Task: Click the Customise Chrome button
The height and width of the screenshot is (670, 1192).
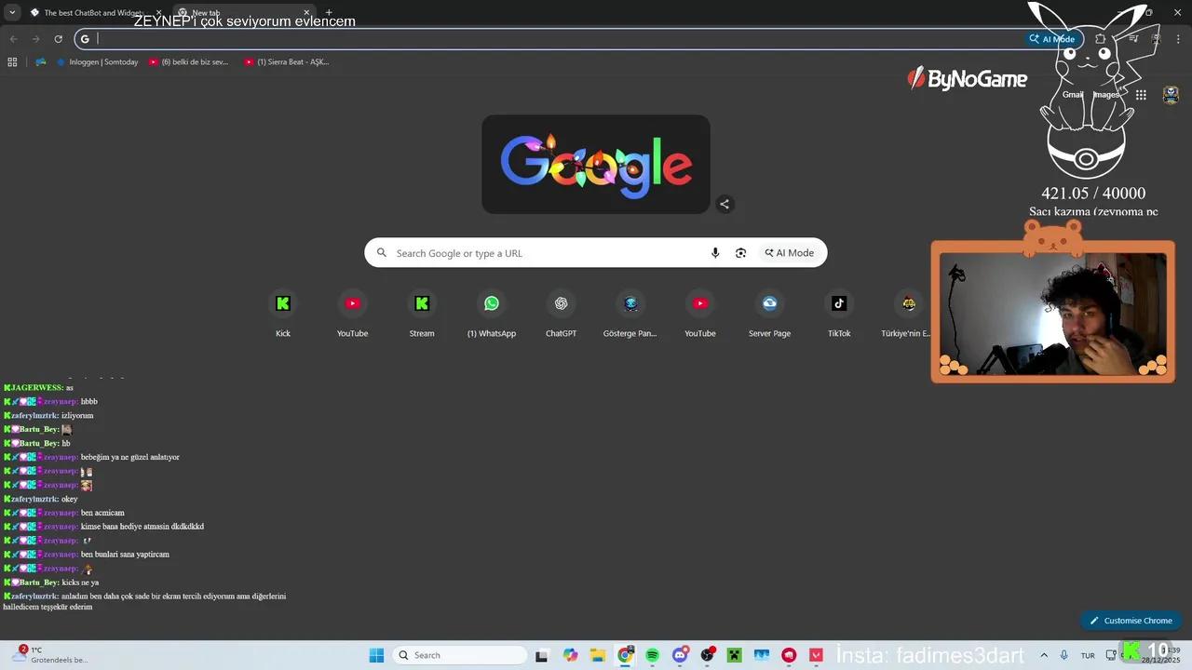Action: pos(1131,621)
